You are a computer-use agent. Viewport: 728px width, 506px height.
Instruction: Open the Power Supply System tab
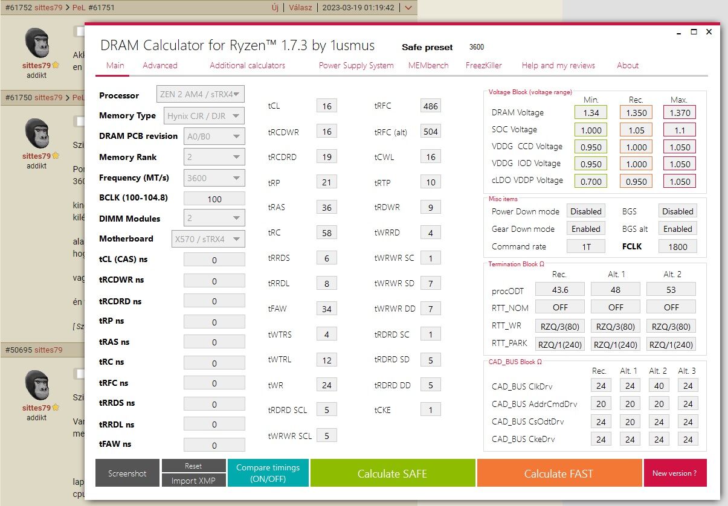[x=356, y=65]
